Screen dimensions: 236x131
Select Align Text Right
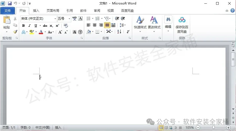[x=101, y=25]
